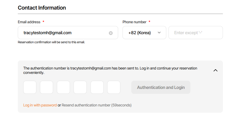
Task: Select the second authentication digit box
Action: pyautogui.click(x=46, y=87)
